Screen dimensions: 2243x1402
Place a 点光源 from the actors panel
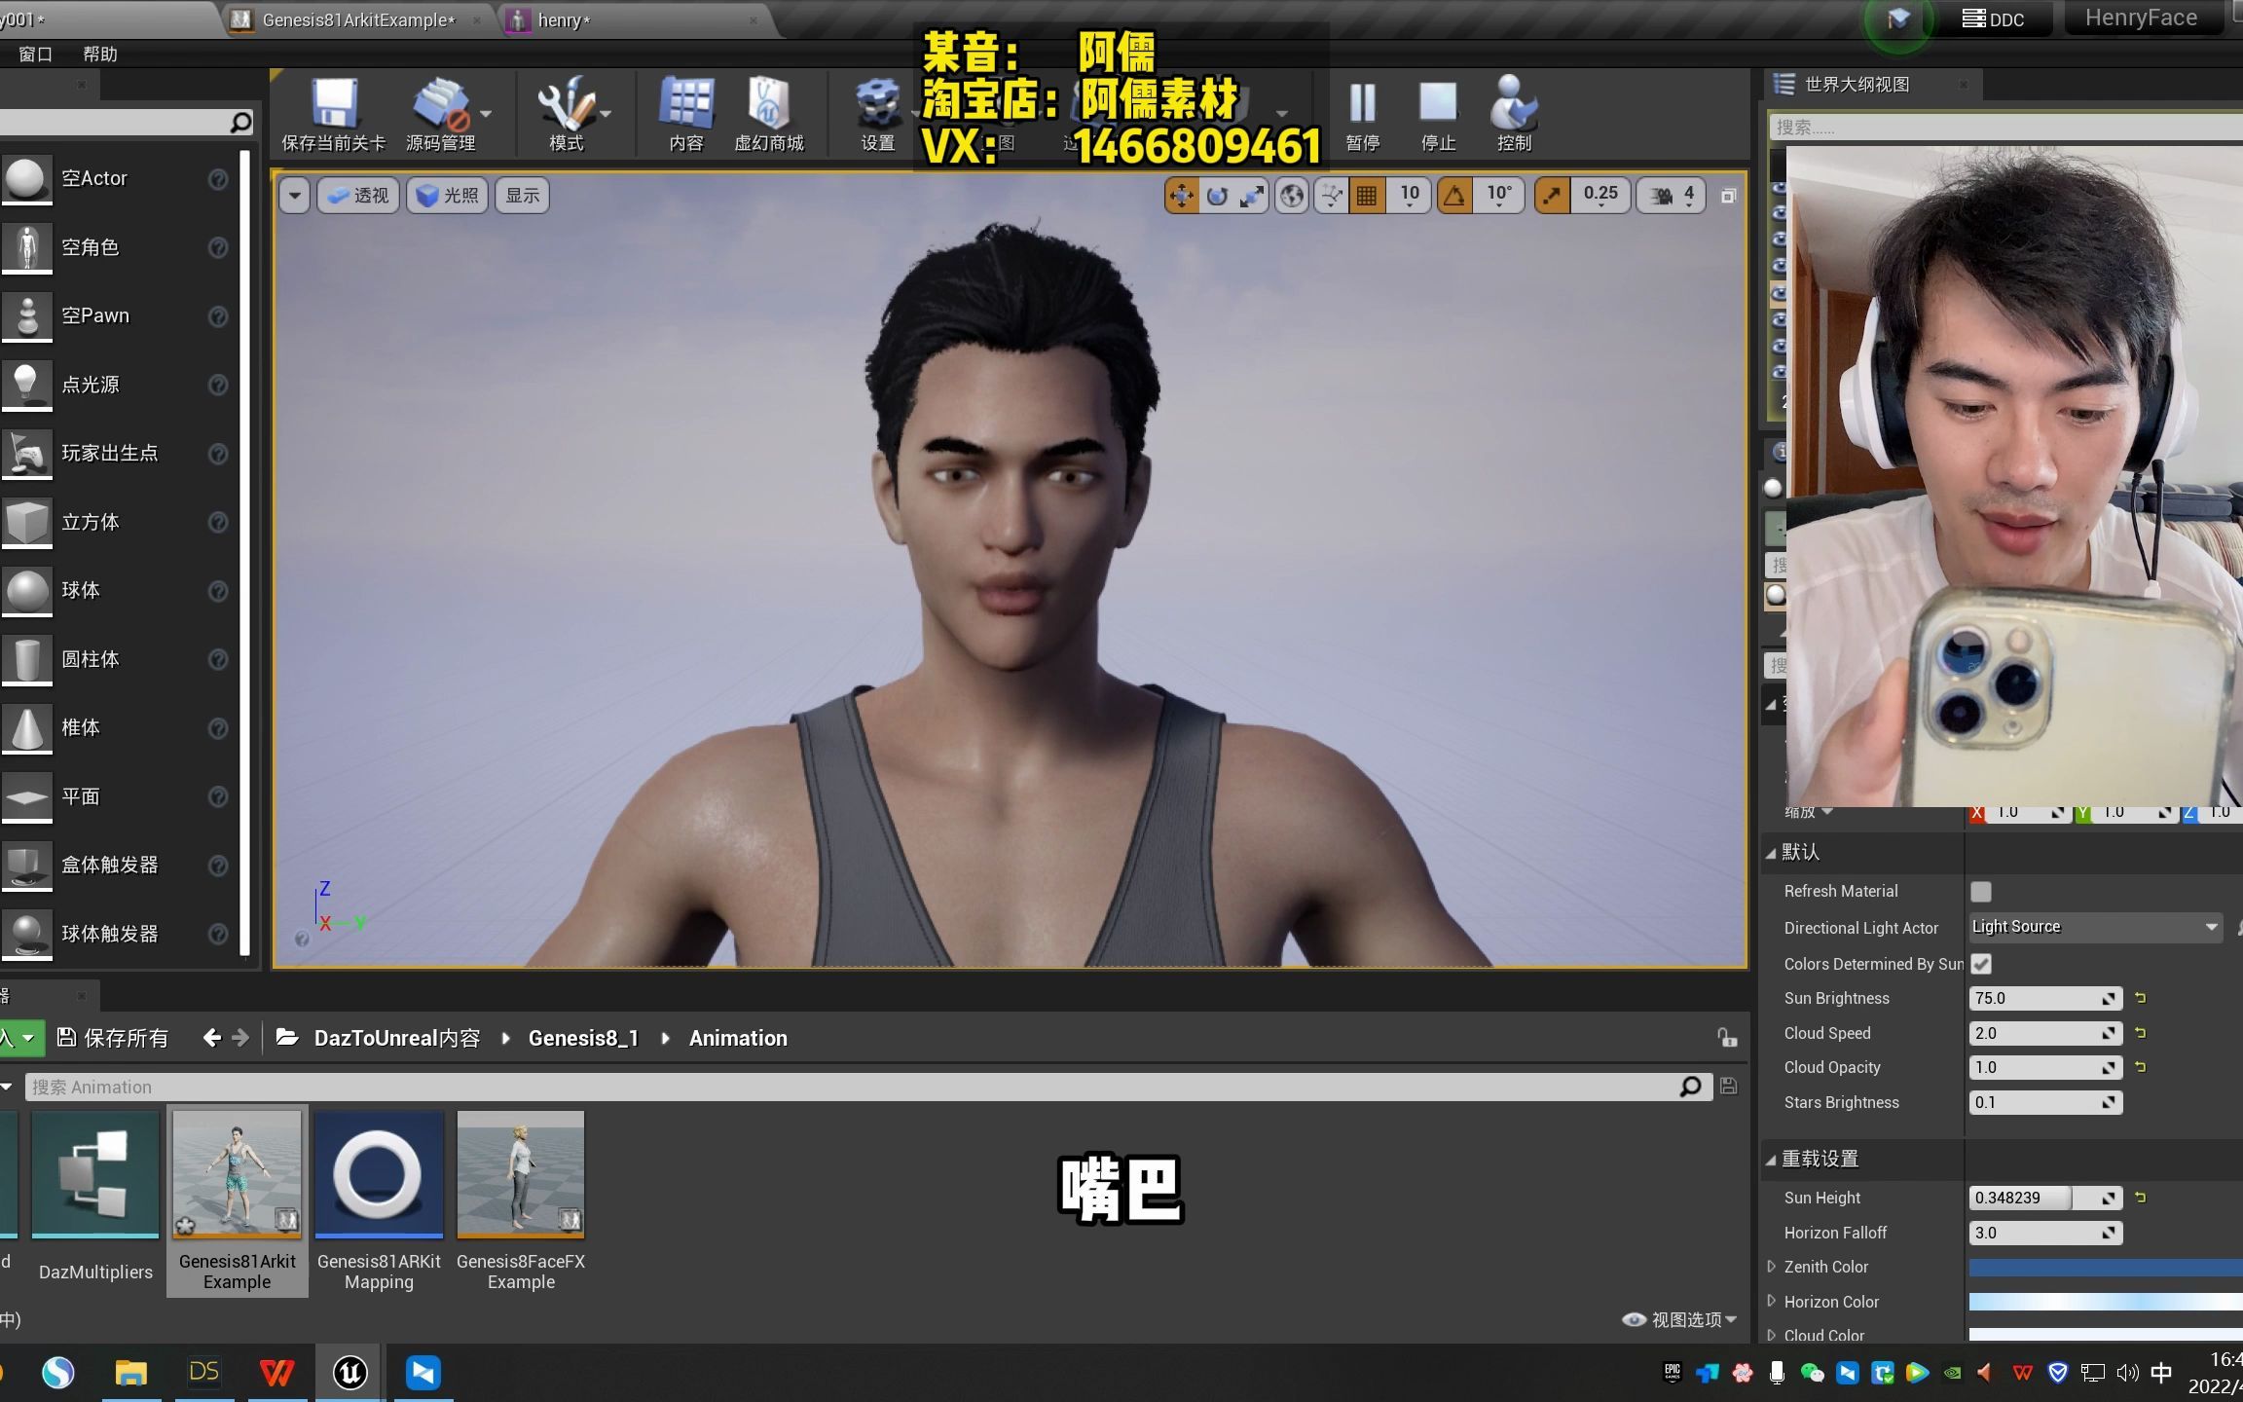point(26,385)
